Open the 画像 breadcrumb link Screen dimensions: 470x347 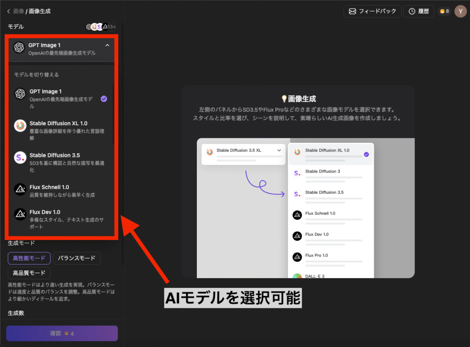(x=18, y=11)
